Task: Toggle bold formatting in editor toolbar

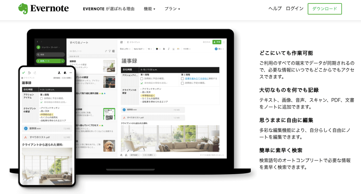Action: click(x=164, y=49)
